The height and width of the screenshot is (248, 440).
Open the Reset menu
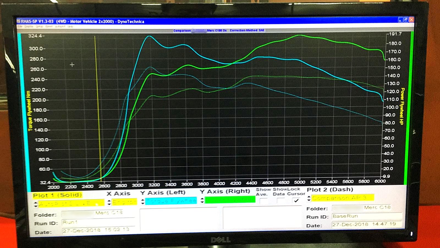click(x=49, y=26)
